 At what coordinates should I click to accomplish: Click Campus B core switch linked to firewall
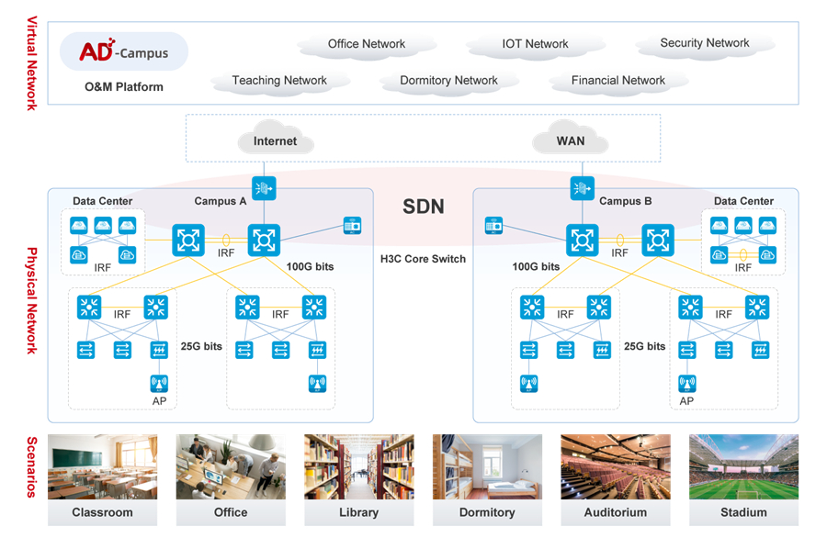coord(583,241)
